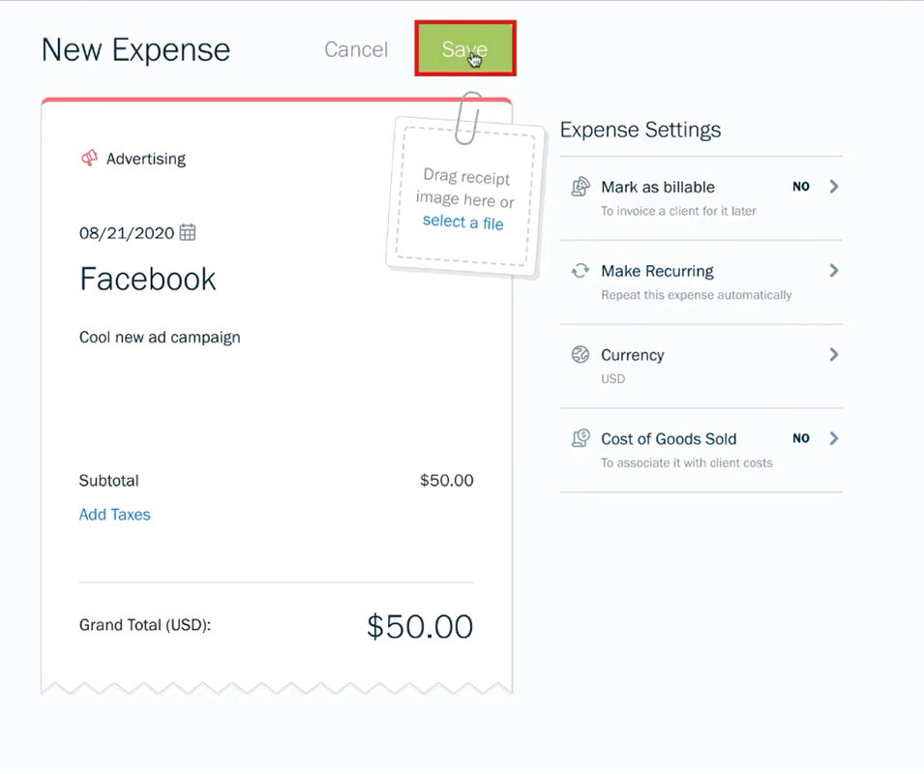Viewport: 924px width, 774px height.
Task: Toggle the Mark as billable NO indicator
Action: [801, 187]
